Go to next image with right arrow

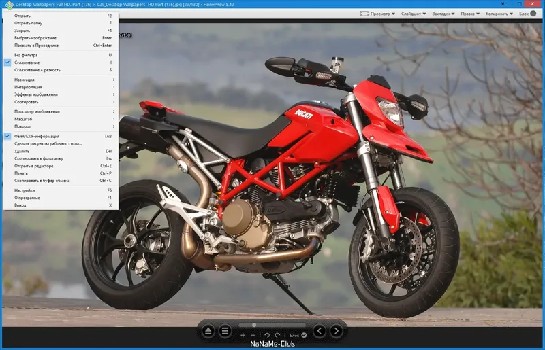point(336,331)
